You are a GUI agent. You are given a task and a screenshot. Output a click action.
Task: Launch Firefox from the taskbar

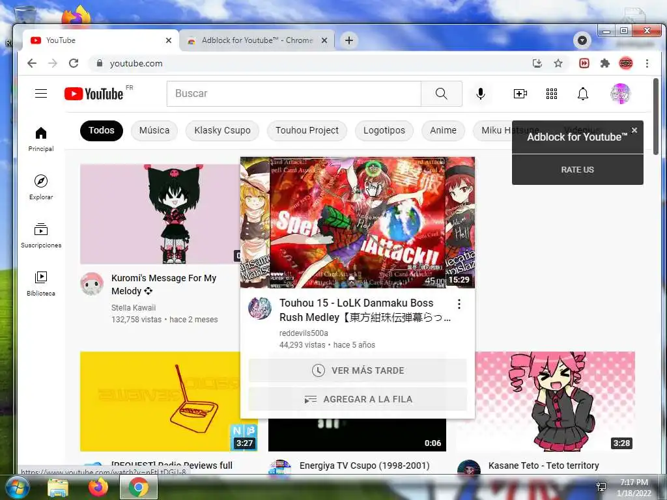[98, 487]
